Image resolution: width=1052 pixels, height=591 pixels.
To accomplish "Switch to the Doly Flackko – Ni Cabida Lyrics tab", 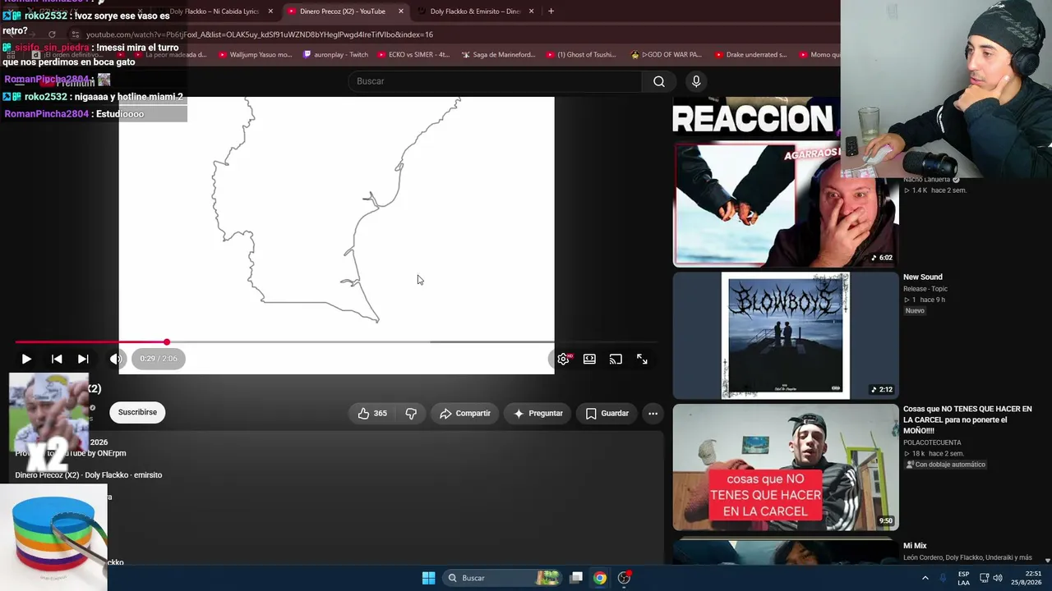I will click(213, 11).
